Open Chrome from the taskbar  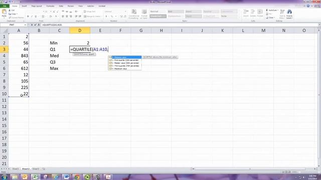click(x=77, y=176)
